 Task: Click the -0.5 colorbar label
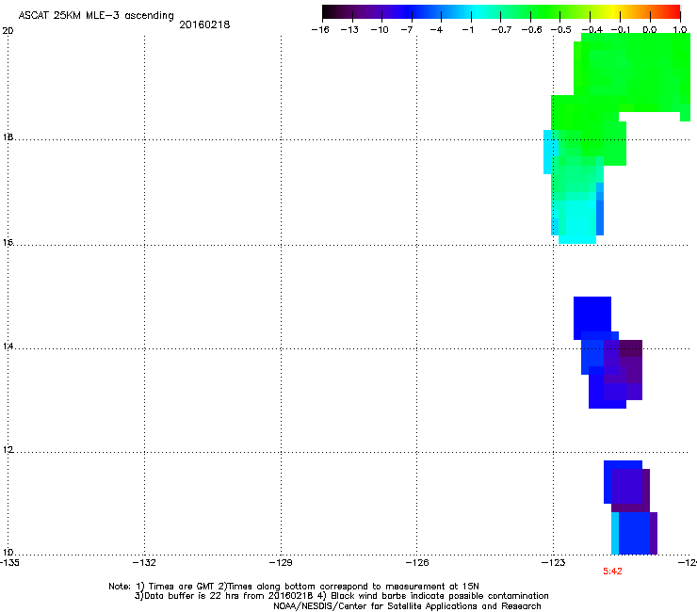point(561,30)
